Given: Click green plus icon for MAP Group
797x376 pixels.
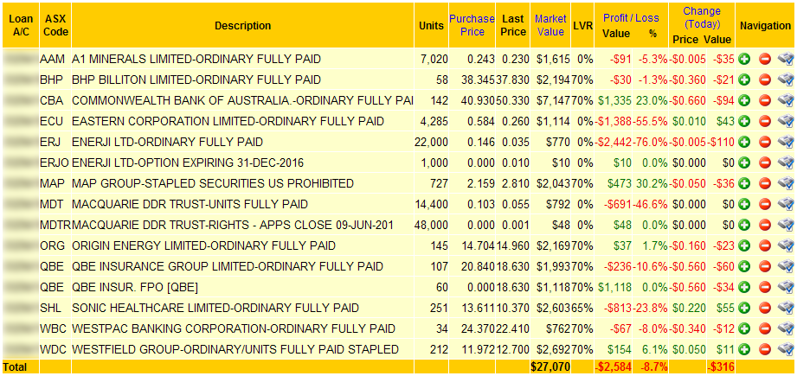Looking at the screenshot, I should point(745,183).
